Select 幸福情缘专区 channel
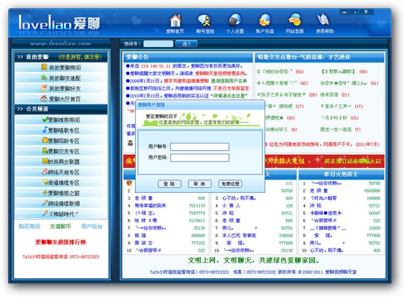 point(61,183)
